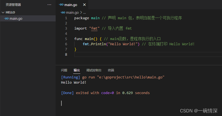This screenshot has height=116, width=222.
Task: Click the "package" keyword on line 1
Action: tap(82, 18)
